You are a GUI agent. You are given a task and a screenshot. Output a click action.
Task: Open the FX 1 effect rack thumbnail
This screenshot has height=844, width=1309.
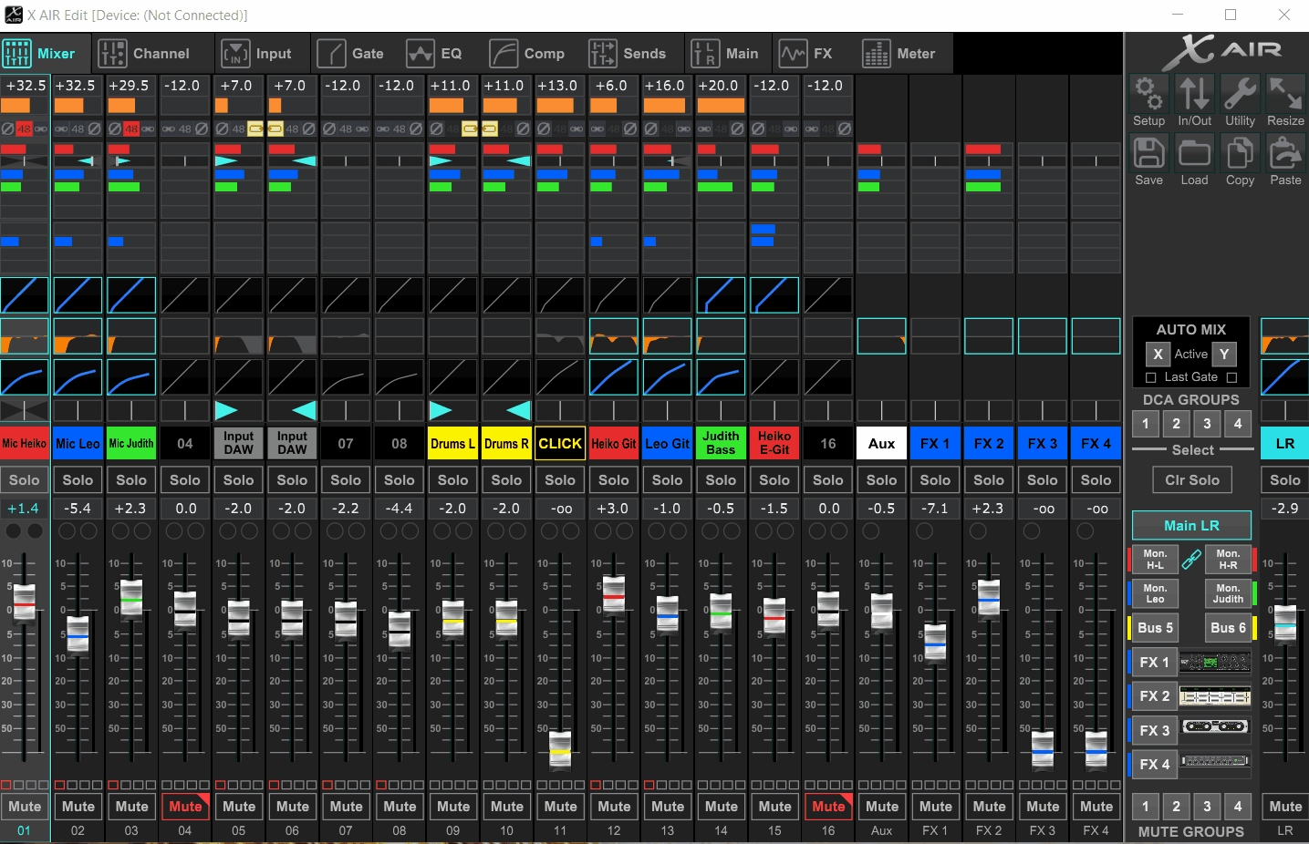click(1215, 663)
